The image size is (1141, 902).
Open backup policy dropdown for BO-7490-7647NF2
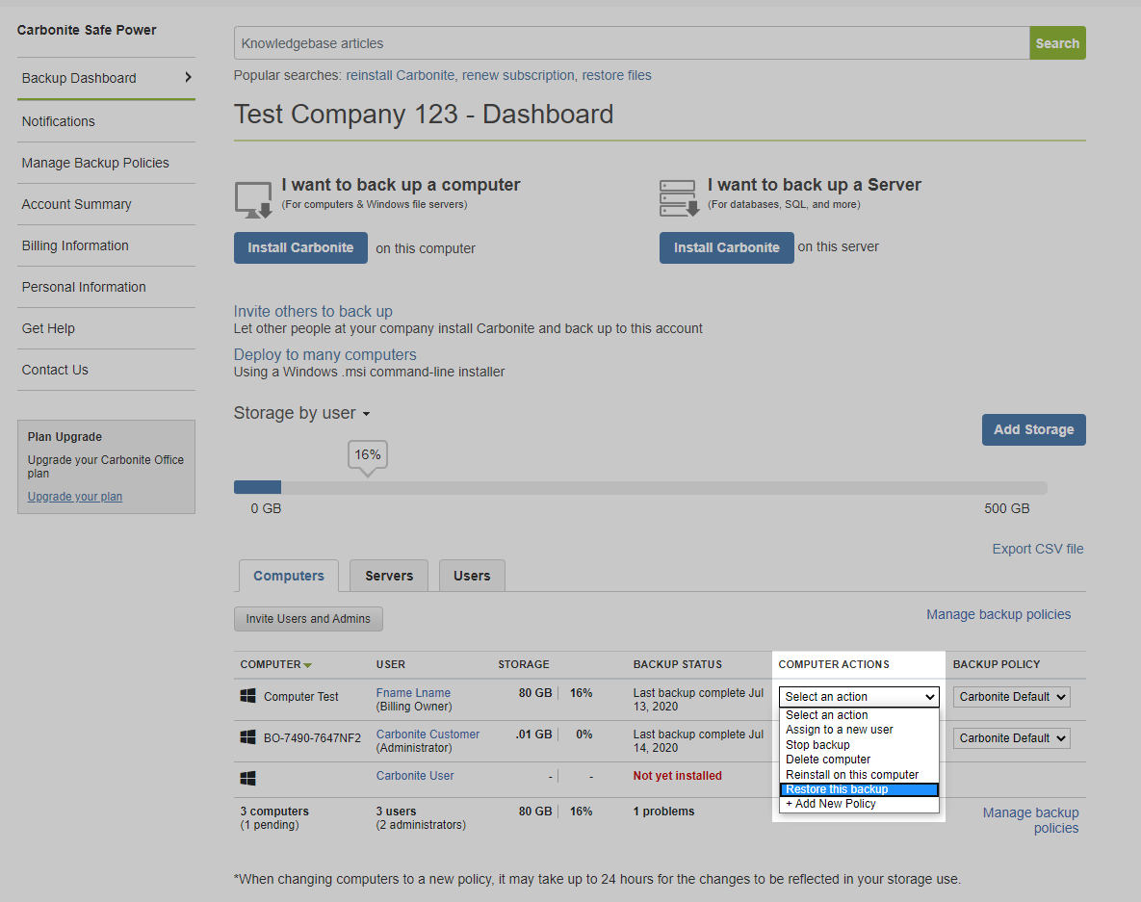(1011, 738)
